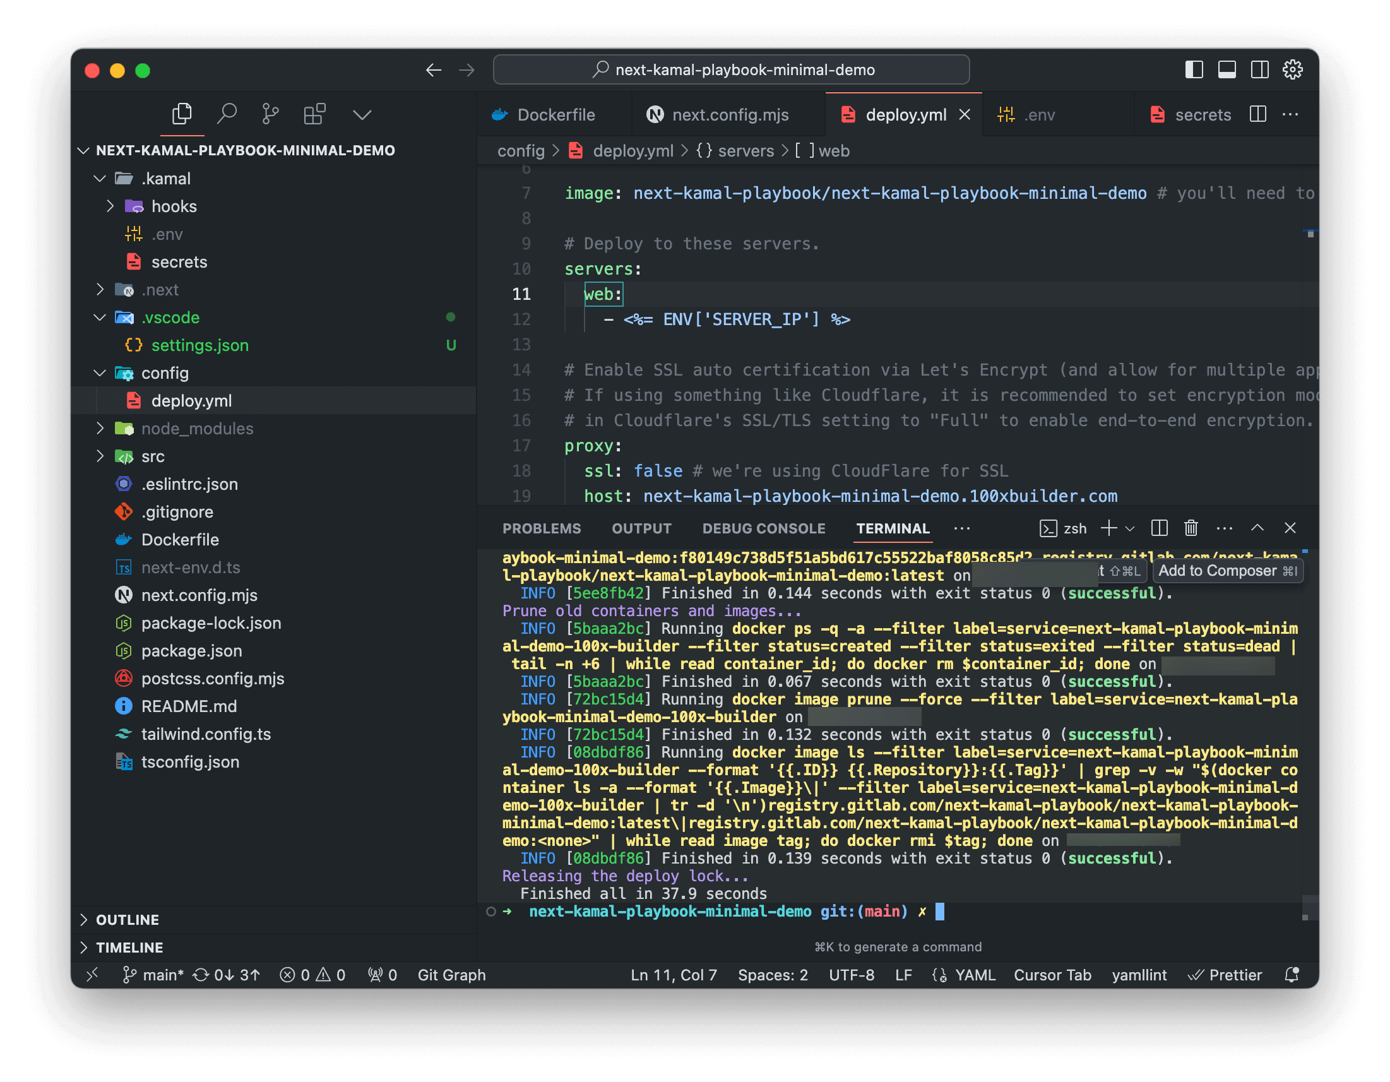Open the terminal launch profile dropdown arrow
The width and height of the screenshot is (1390, 1082).
pyautogui.click(x=1131, y=529)
